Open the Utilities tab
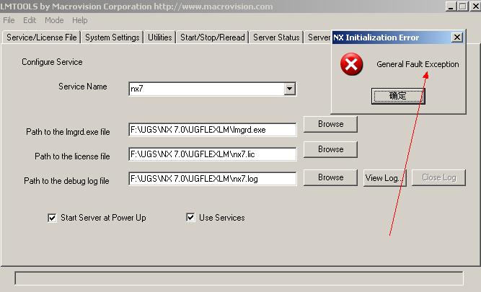The image size is (481, 292). pos(160,37)
